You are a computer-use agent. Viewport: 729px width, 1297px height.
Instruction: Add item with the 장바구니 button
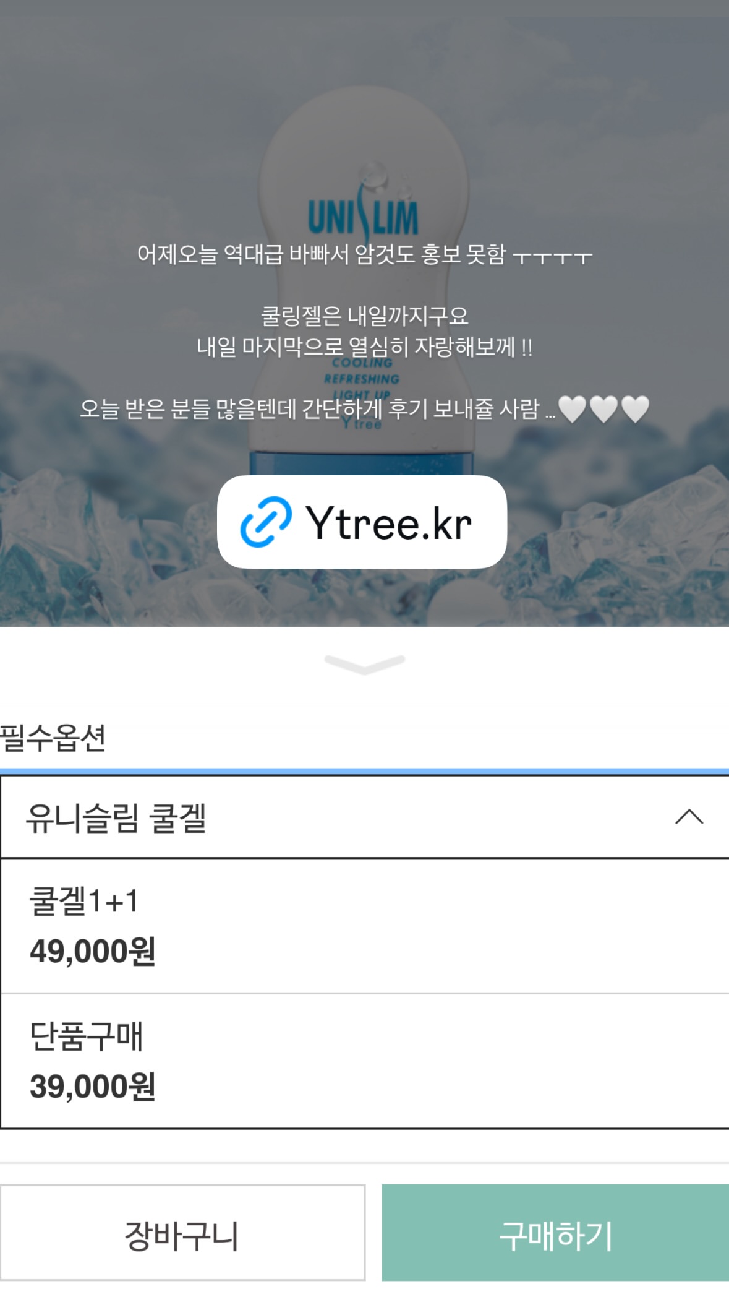182,1233
